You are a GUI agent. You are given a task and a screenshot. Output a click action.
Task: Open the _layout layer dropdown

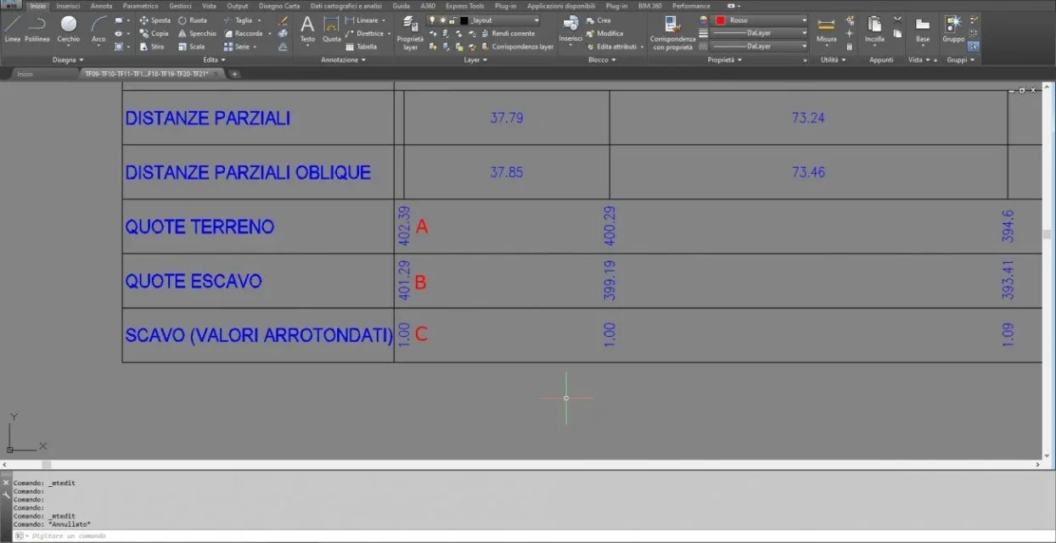pyautogui.click(x=483, y=20)
